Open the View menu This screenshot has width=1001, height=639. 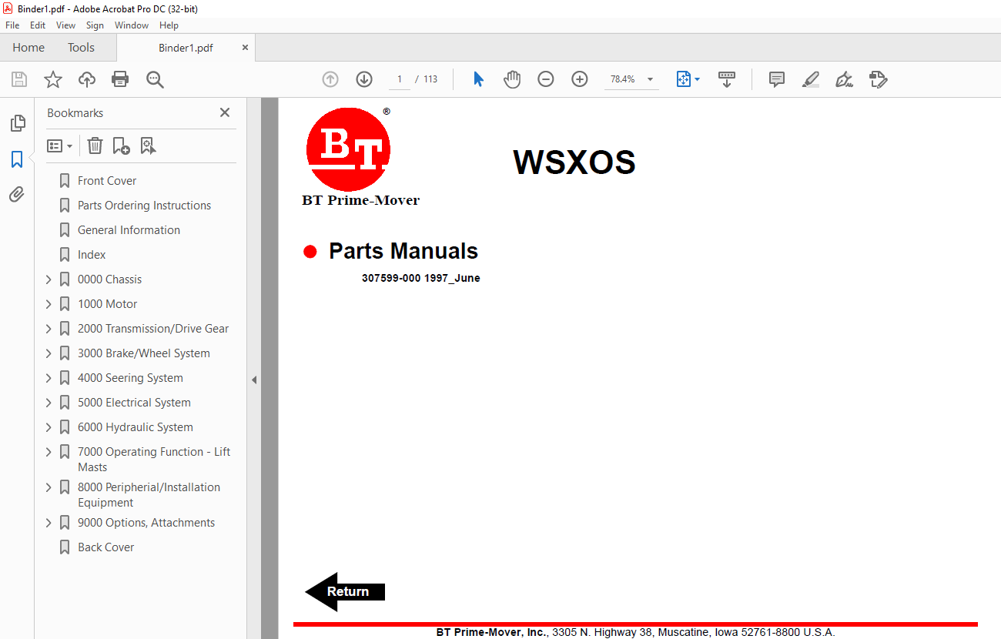[x=66, y=25]
